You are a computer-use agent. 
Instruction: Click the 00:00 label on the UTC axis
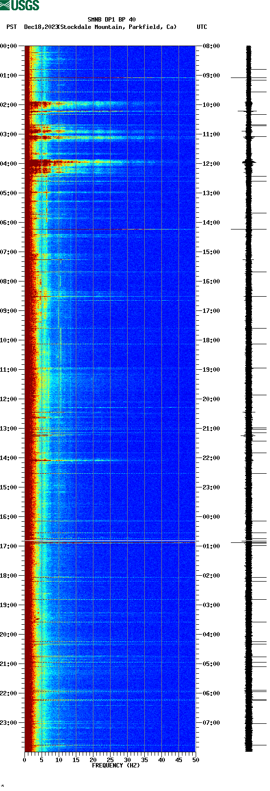[211, 517]
